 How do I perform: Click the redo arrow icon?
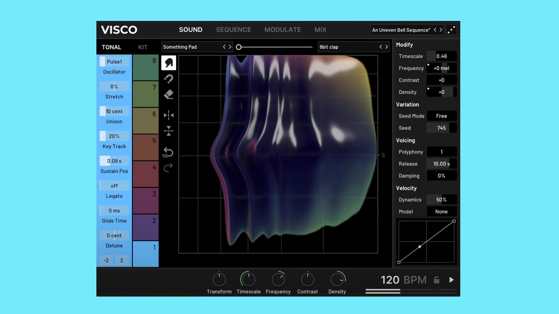169,167
